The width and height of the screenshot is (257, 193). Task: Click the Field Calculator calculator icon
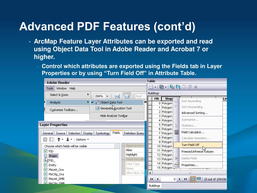[x=176, y=132]
